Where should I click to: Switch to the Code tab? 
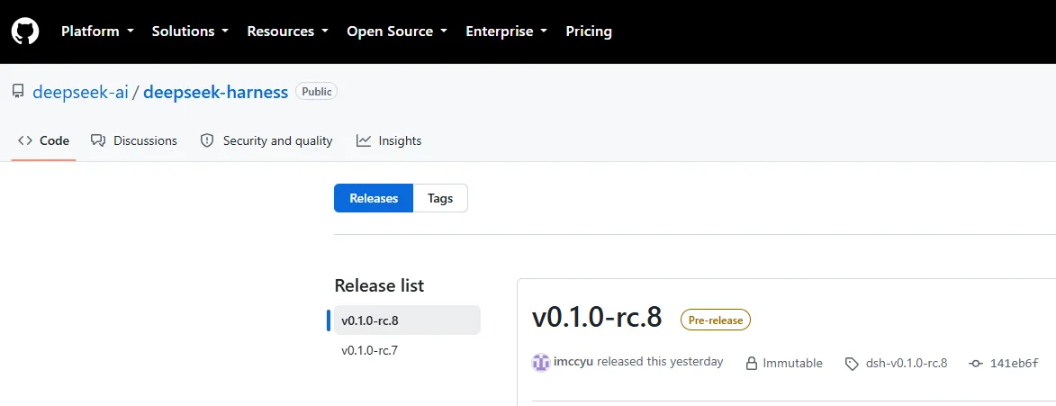point(44,140)
